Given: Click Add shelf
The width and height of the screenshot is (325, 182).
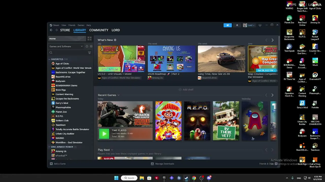Looking at the screenshot, I should tap(186, 90).
